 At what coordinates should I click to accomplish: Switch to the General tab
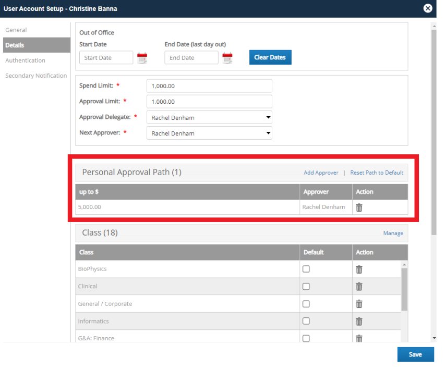16,30
